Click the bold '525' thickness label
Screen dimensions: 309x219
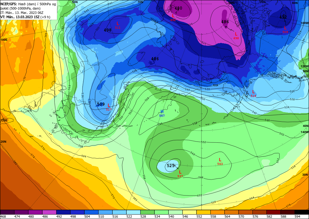171,166
